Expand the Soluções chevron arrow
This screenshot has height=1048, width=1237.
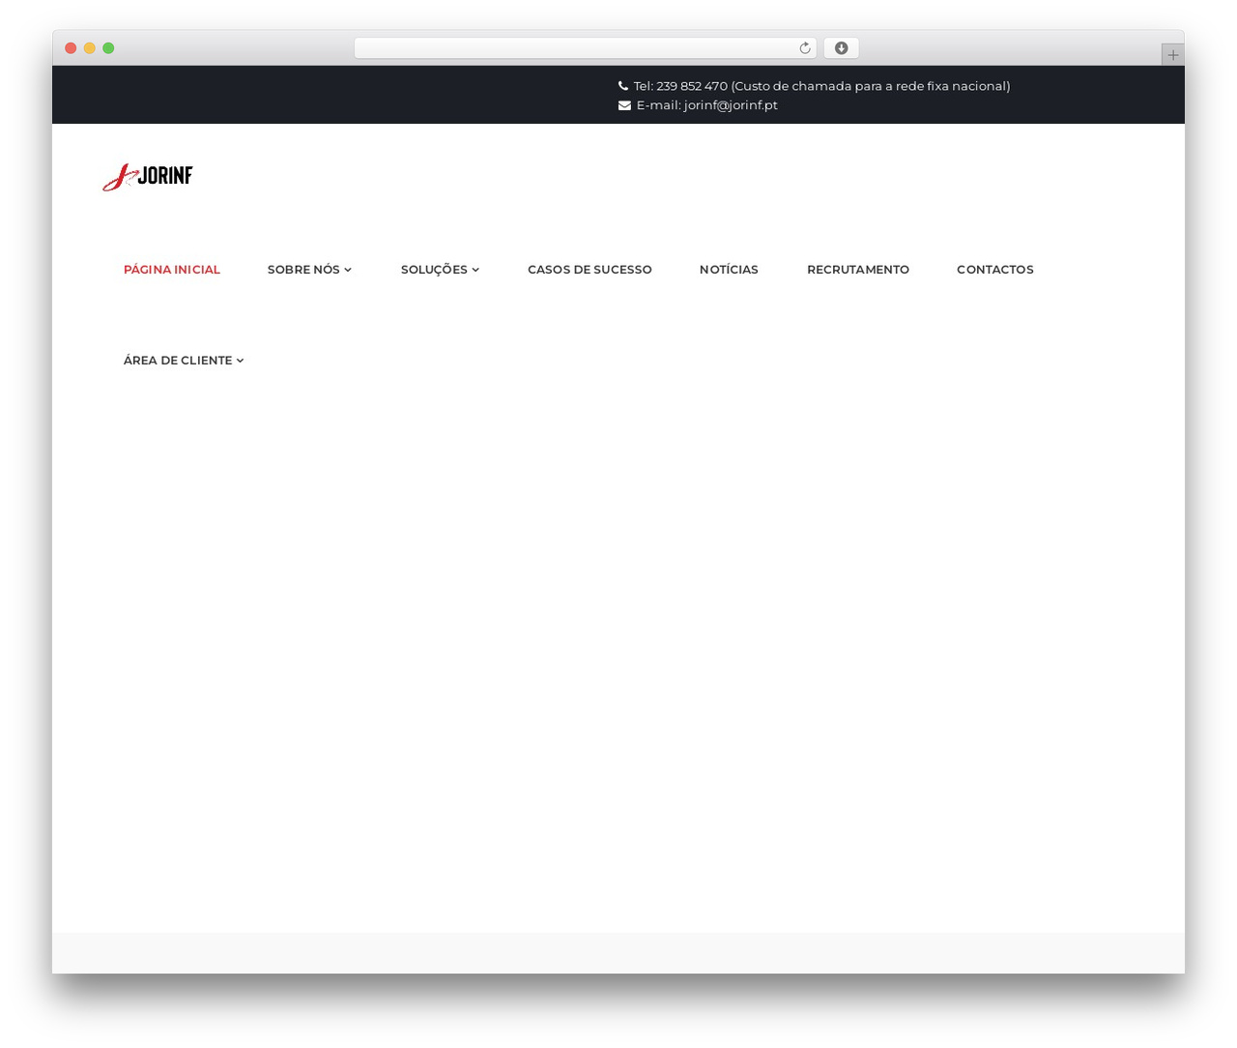475,270
